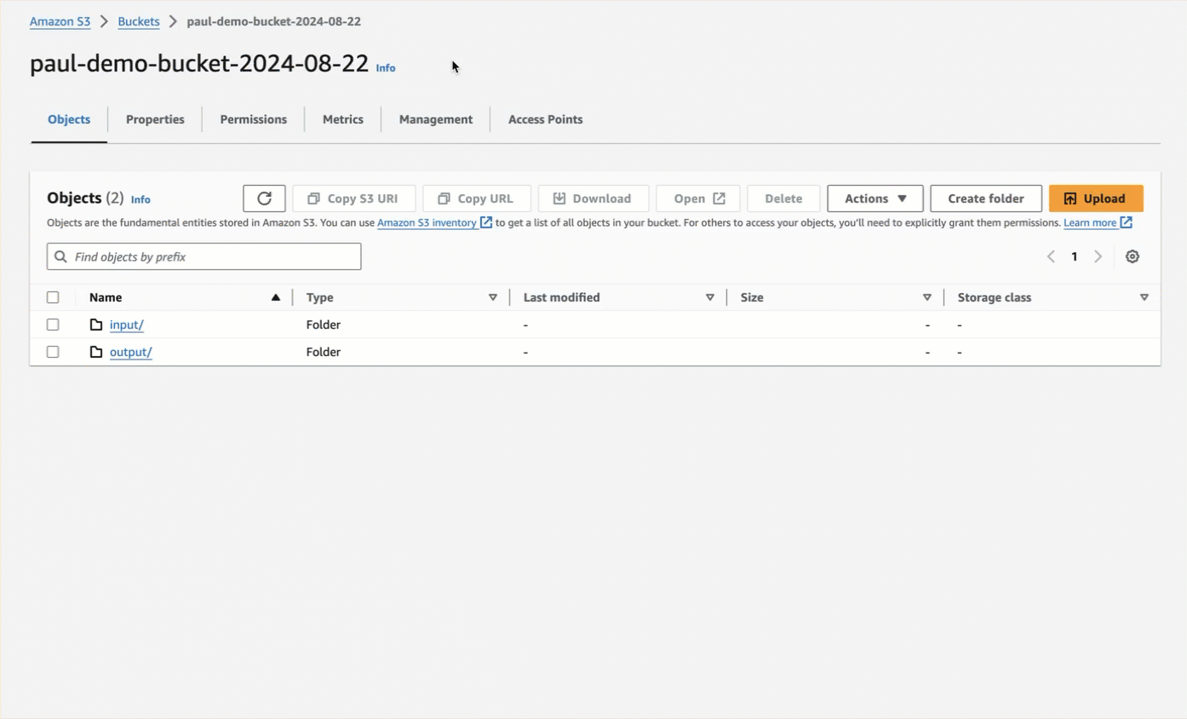Click the Upload icon button
Screen dimensions: 1187x719
click(x=1070, y=198)
